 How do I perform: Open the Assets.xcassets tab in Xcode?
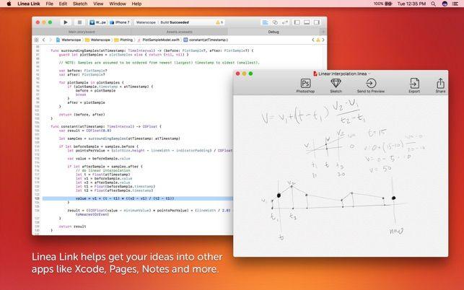tap(180, 32)
